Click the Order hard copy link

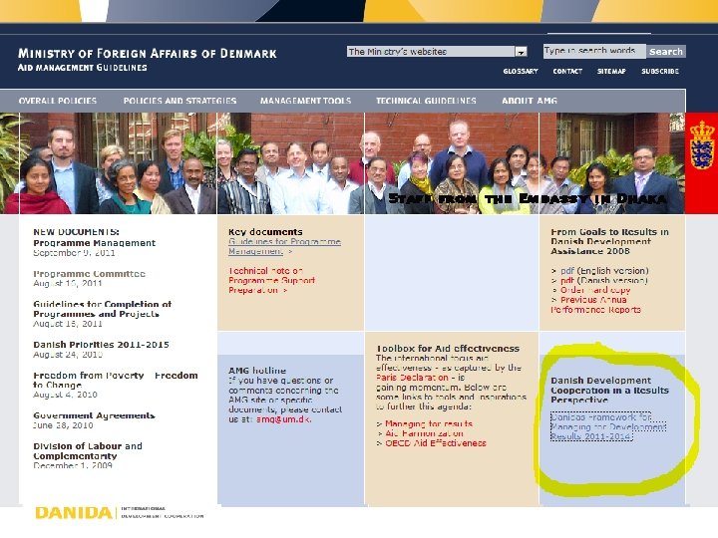[595, 290]
